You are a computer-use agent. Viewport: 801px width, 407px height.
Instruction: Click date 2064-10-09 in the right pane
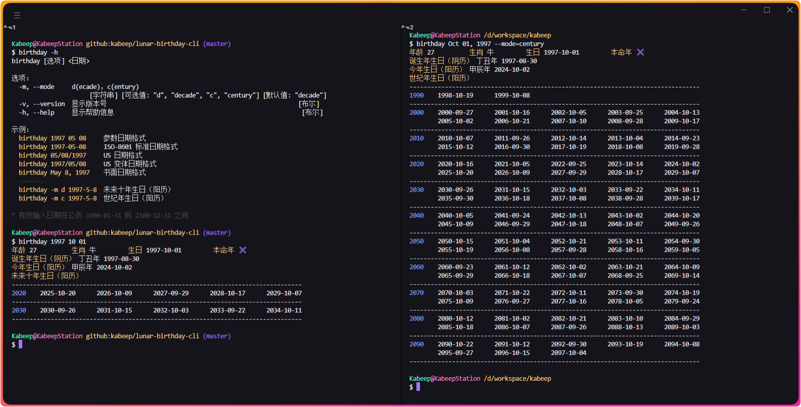pos(682,267)
